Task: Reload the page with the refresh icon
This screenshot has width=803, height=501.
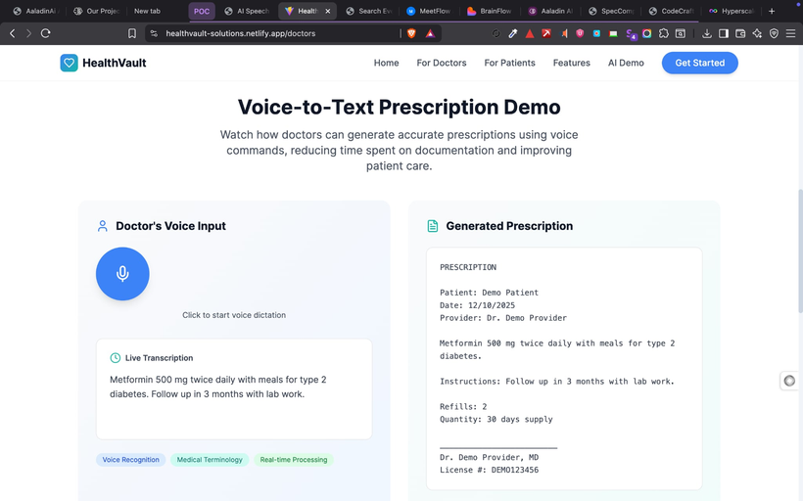Action: pyautogui.click(x=46, y=33)
